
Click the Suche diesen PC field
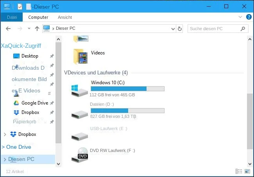point(218,29)
